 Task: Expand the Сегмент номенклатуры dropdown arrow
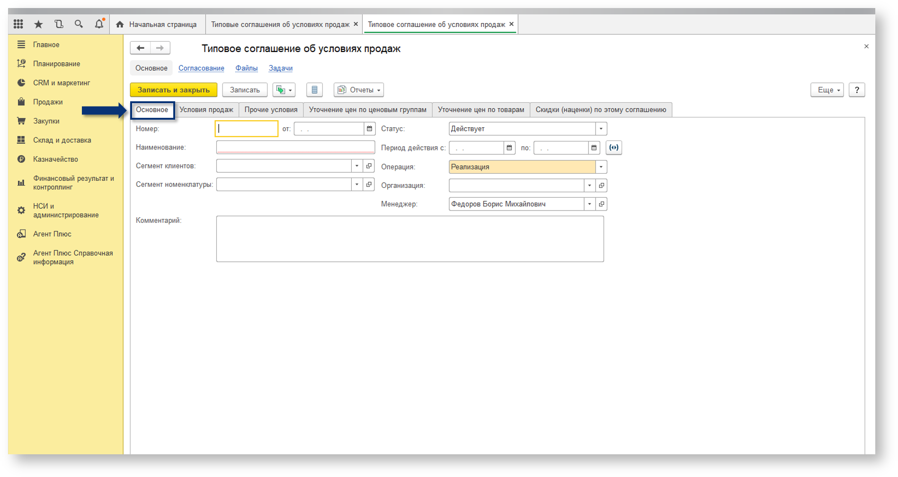point(357,184)
